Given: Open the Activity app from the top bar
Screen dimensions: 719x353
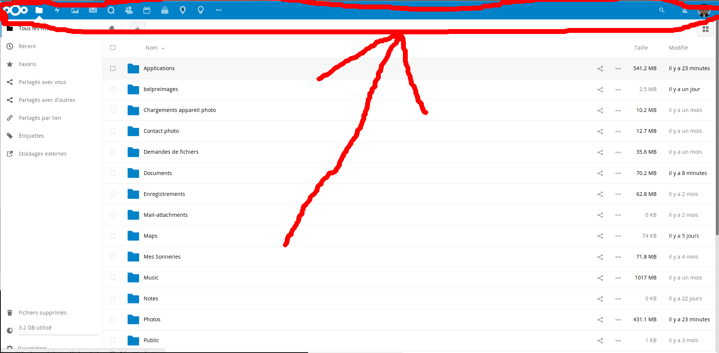Looking at the screenshot, I should click(57, 10).
